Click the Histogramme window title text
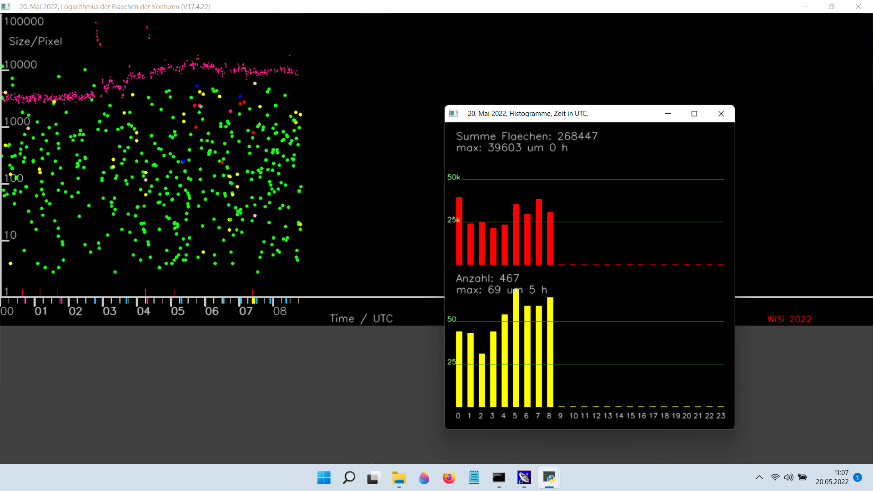The width and height of the screenshot is (873, 491). pos(528,114)
